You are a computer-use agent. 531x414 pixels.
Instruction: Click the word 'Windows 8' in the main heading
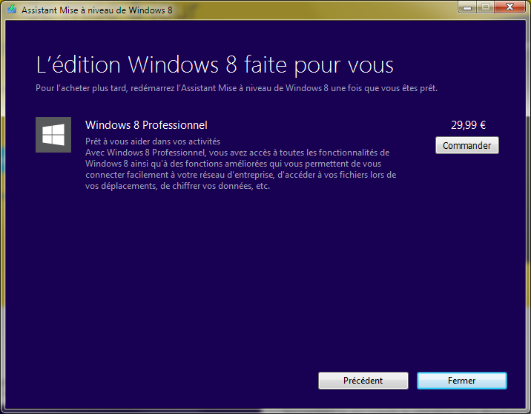[x=173, y=64]
